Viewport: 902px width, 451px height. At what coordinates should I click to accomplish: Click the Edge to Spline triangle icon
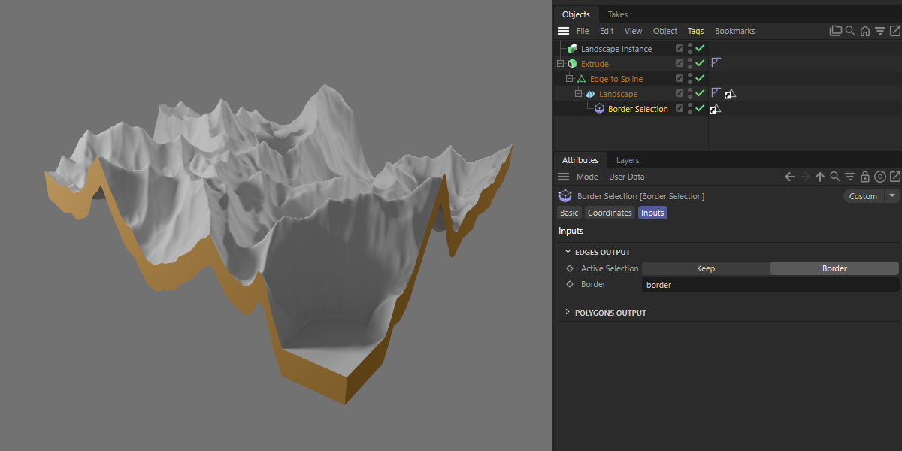pos(581,79)
